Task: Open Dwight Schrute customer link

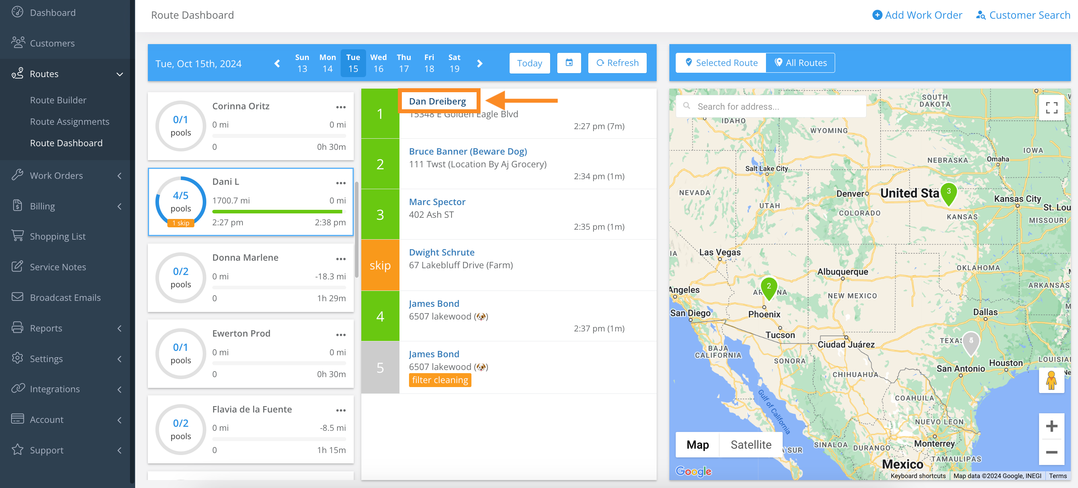Action: 442,252
